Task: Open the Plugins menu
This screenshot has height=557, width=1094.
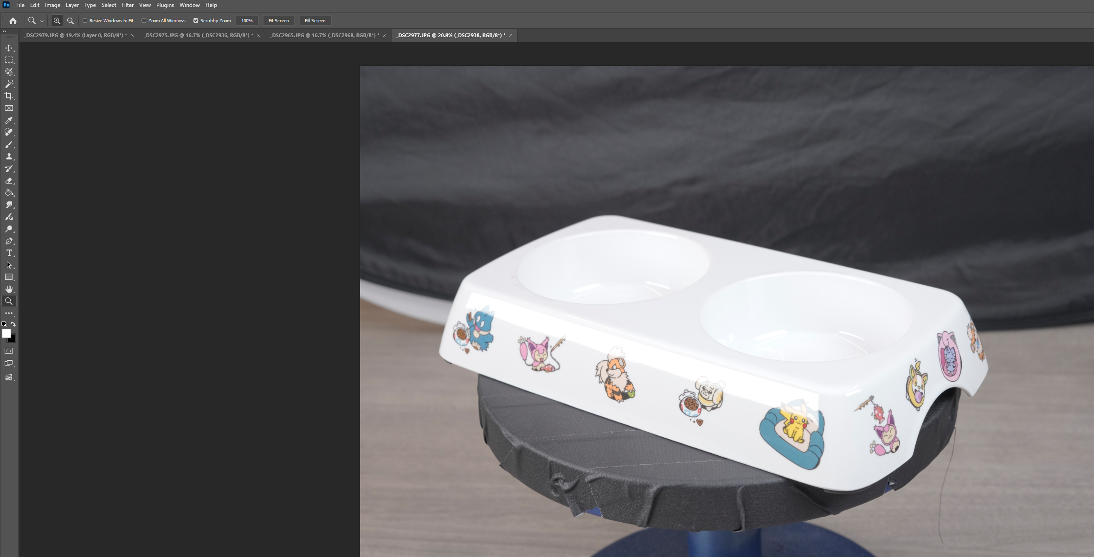Action: tap(165, 5)
